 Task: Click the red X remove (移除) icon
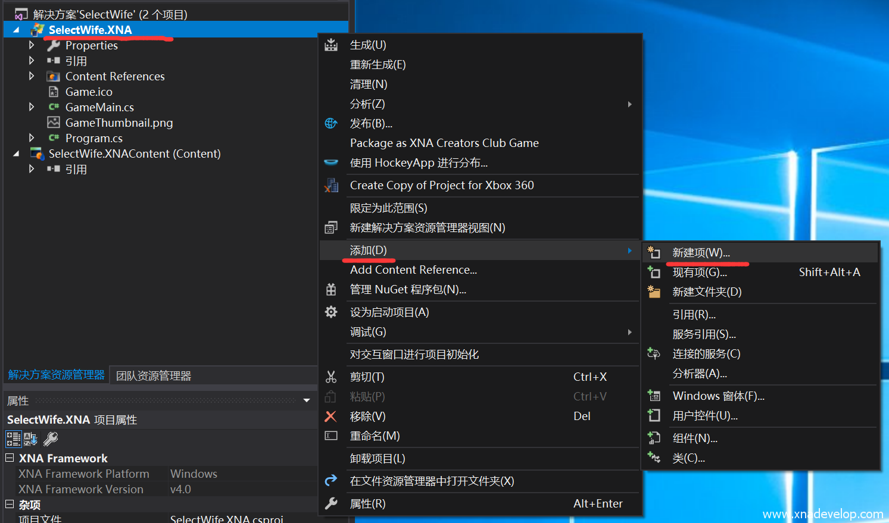[330, 416]
